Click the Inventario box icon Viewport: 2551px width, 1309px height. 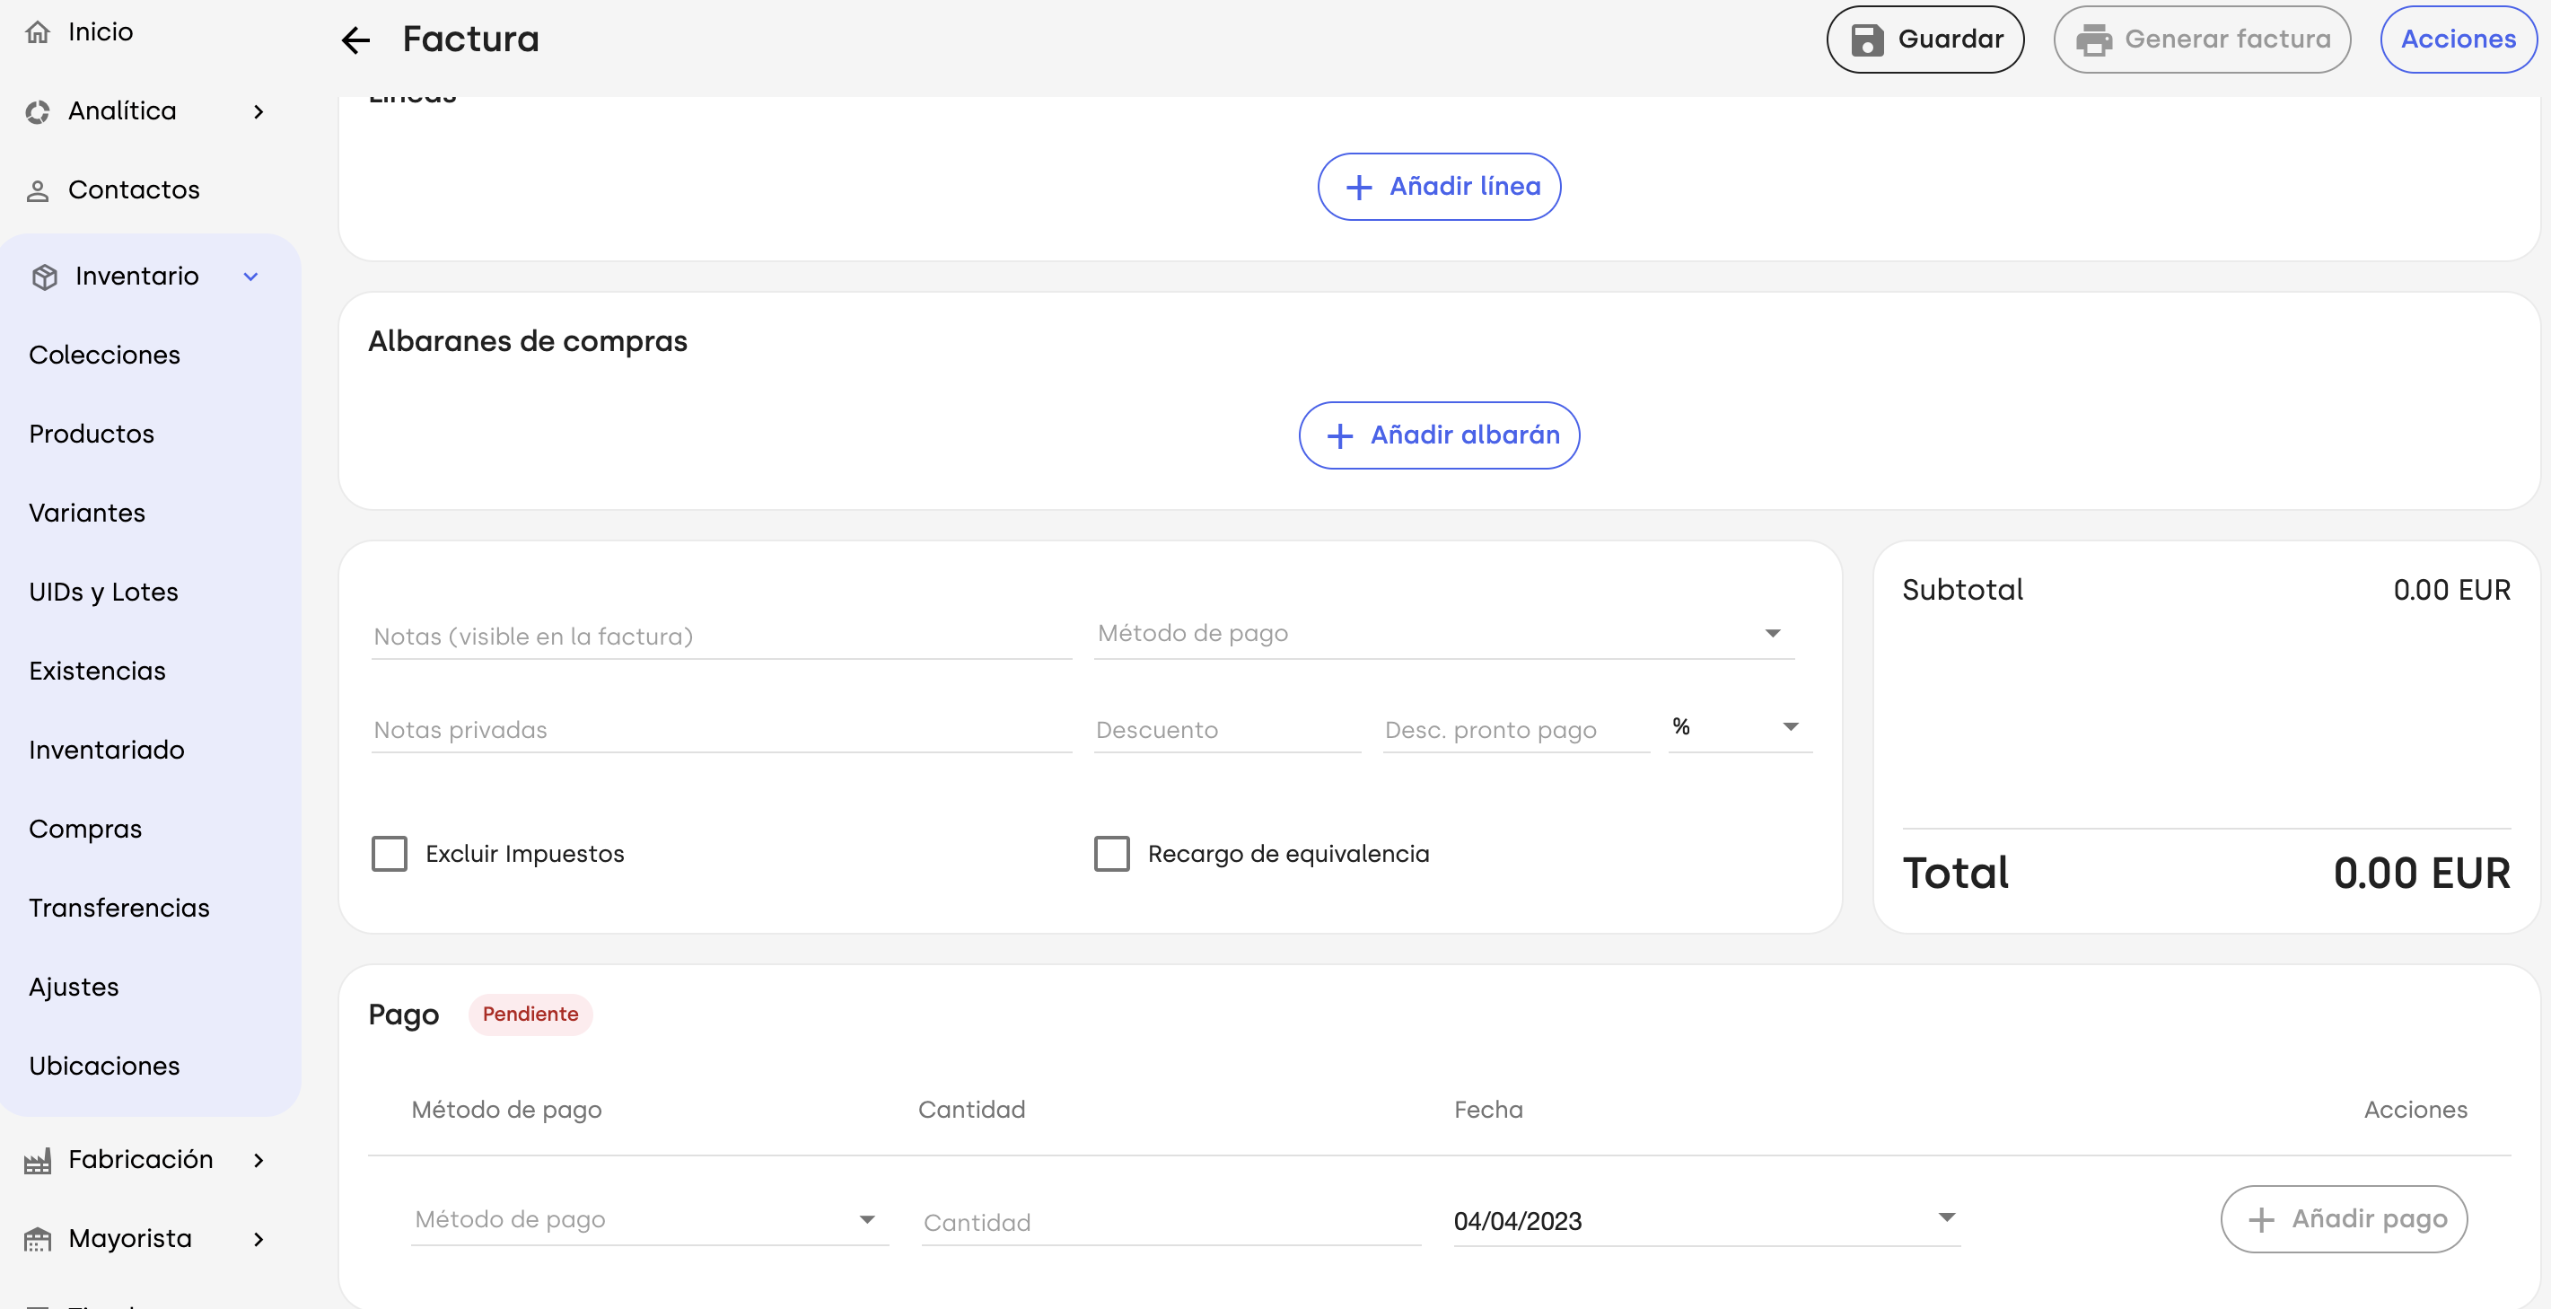[x=45, y=277]
